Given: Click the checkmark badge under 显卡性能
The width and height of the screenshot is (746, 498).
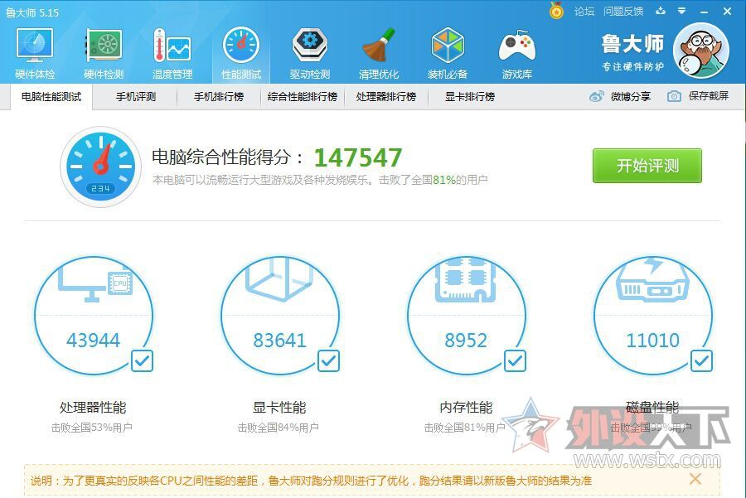Looking at the screenshot, I should (x=328, y=360).
